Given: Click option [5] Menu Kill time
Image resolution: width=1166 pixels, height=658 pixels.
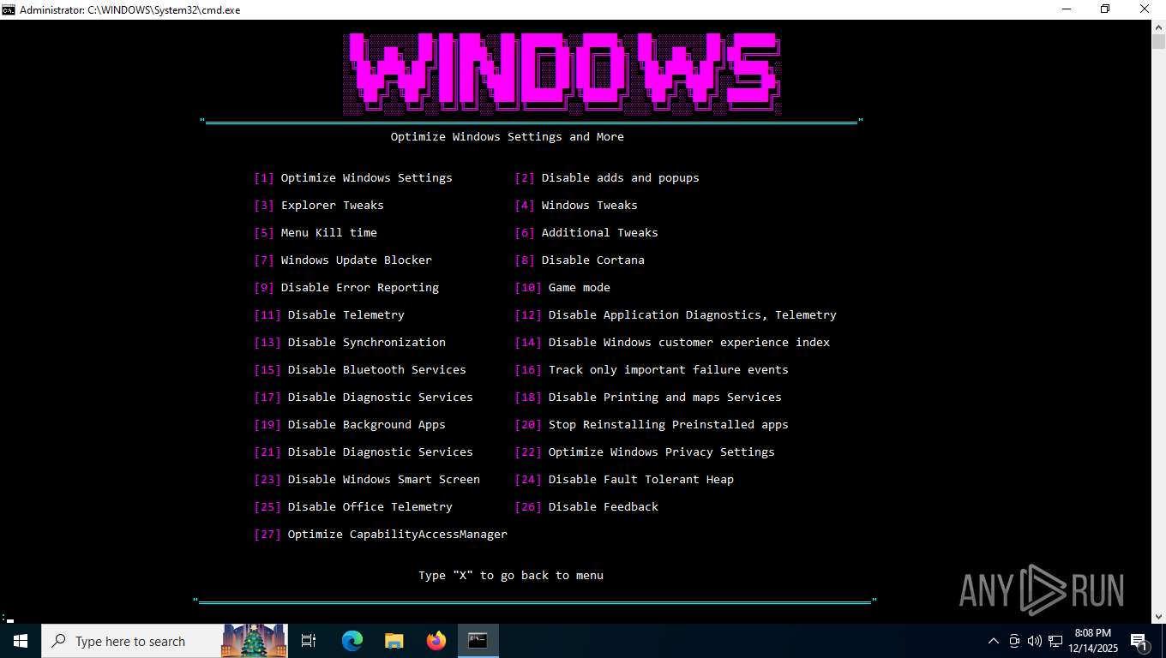Looking at the screenshot, I should coord(316,233).
